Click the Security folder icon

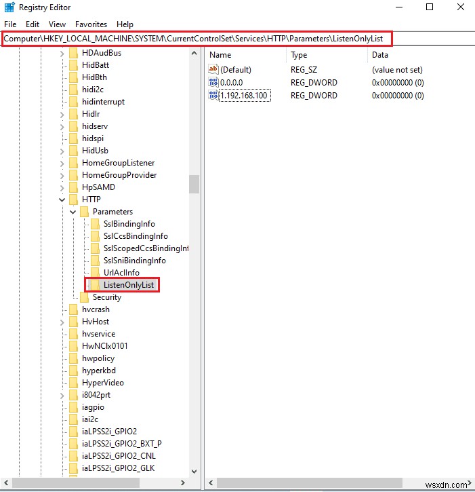(x=85, y=297)
